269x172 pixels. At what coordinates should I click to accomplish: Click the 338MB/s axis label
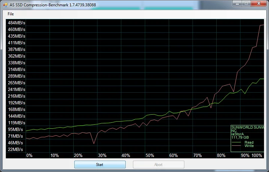click(16, 63)
